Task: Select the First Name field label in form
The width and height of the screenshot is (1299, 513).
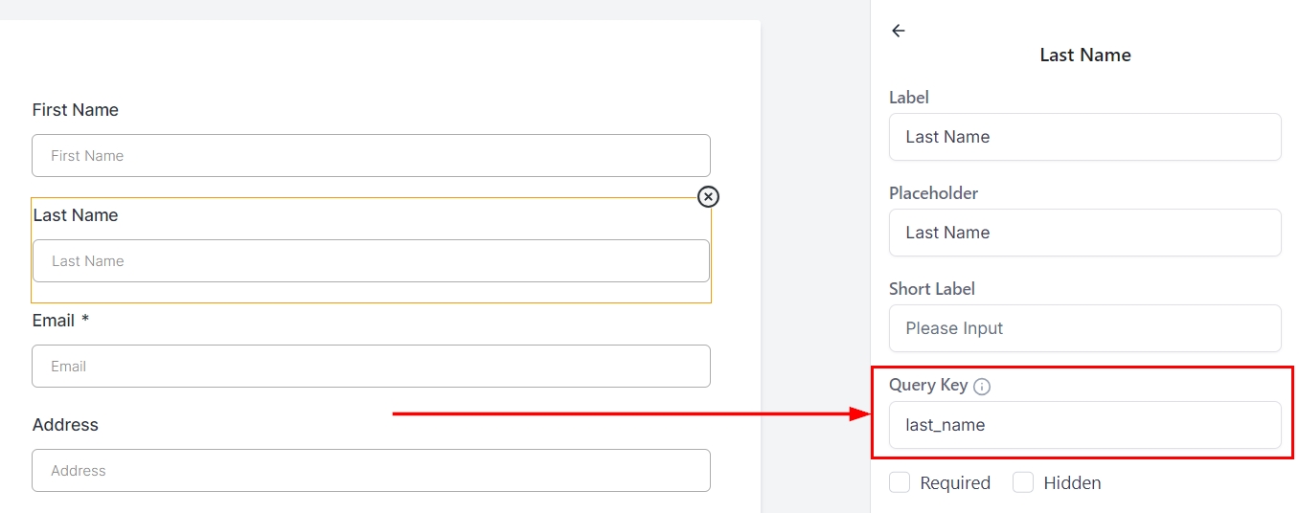Action: [x=76, y=110]
